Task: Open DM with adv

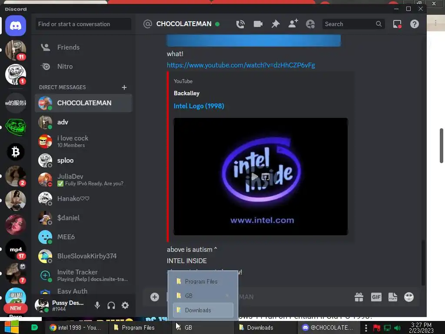Action: coord(83,122)
